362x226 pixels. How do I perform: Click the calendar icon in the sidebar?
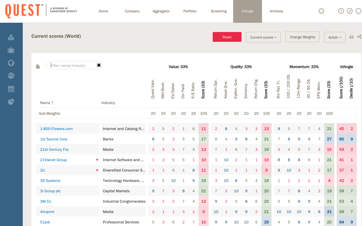tap(11, 89)
